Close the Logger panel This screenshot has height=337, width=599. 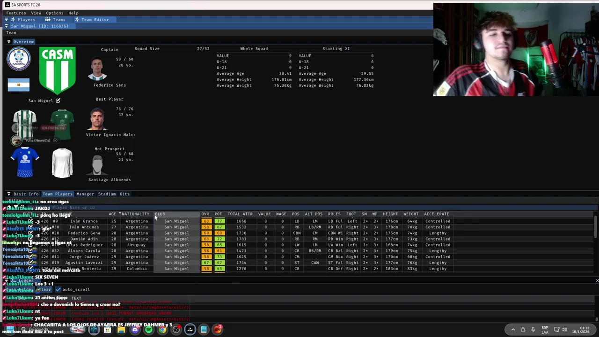click(597, 280)
